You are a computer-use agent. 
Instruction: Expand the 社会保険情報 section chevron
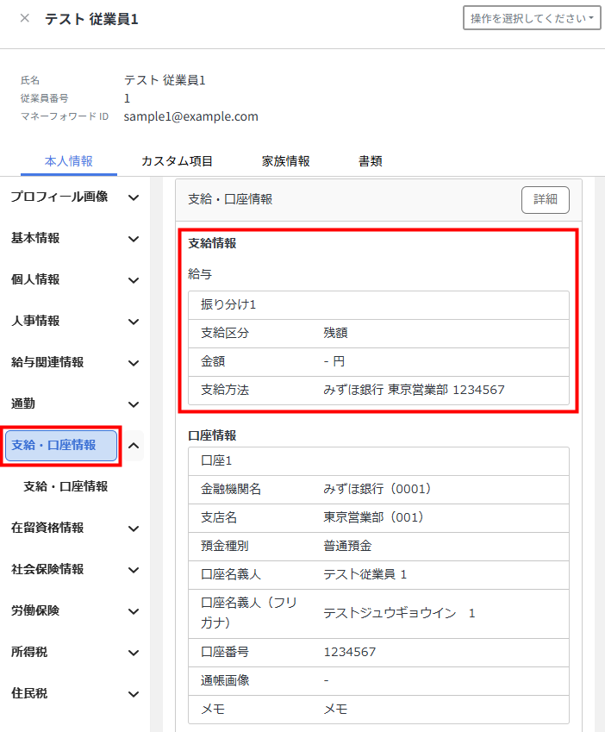[134, 570]
